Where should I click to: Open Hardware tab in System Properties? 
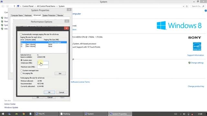28,15
